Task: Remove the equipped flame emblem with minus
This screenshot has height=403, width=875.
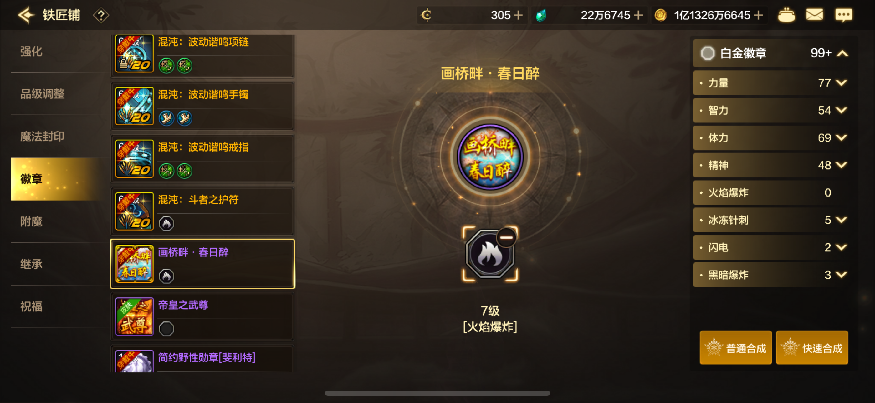Action: [x=506, y=237]
